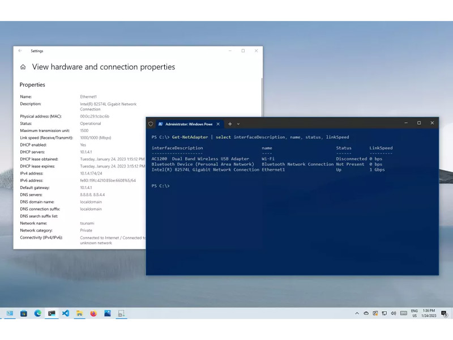Click the 1 Gbps link speed value
This screenshot has height=340, width=453.
point(377,169)
